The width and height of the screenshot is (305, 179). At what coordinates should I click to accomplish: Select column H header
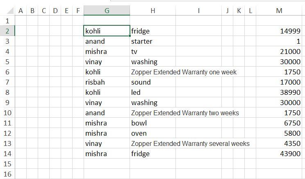152,11
